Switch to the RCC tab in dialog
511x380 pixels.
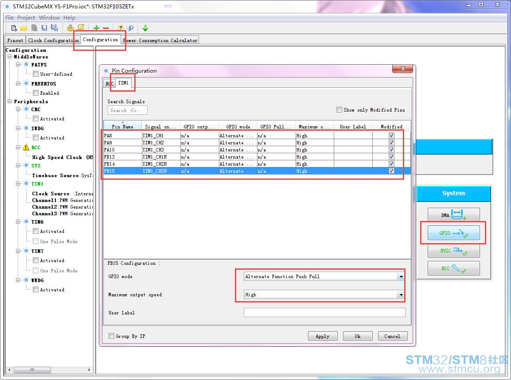point(109,84)
